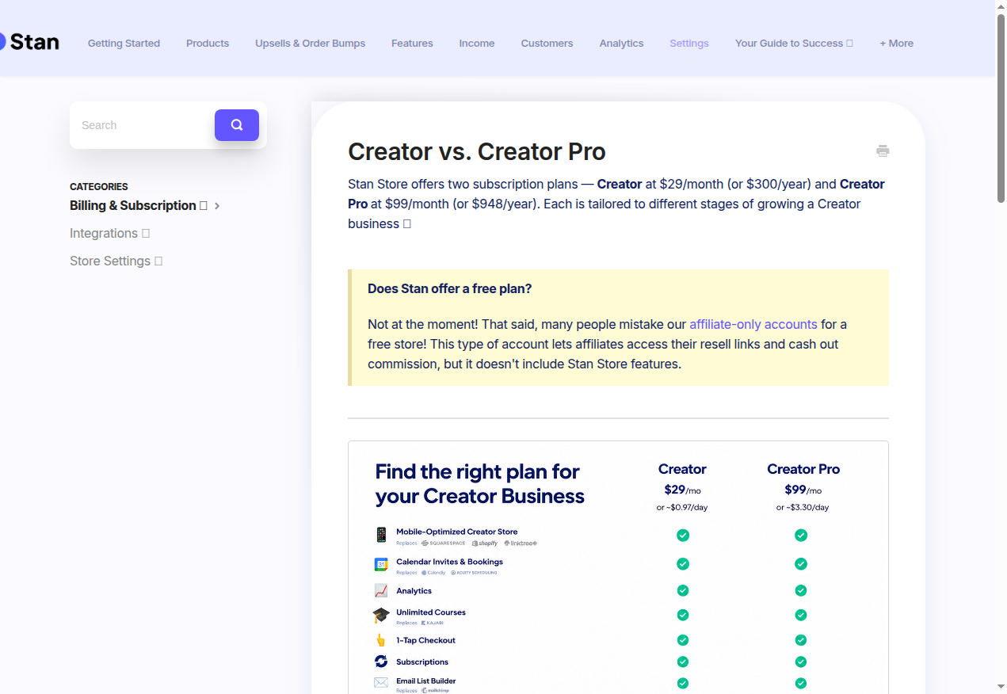Open the Features menu

412,44
